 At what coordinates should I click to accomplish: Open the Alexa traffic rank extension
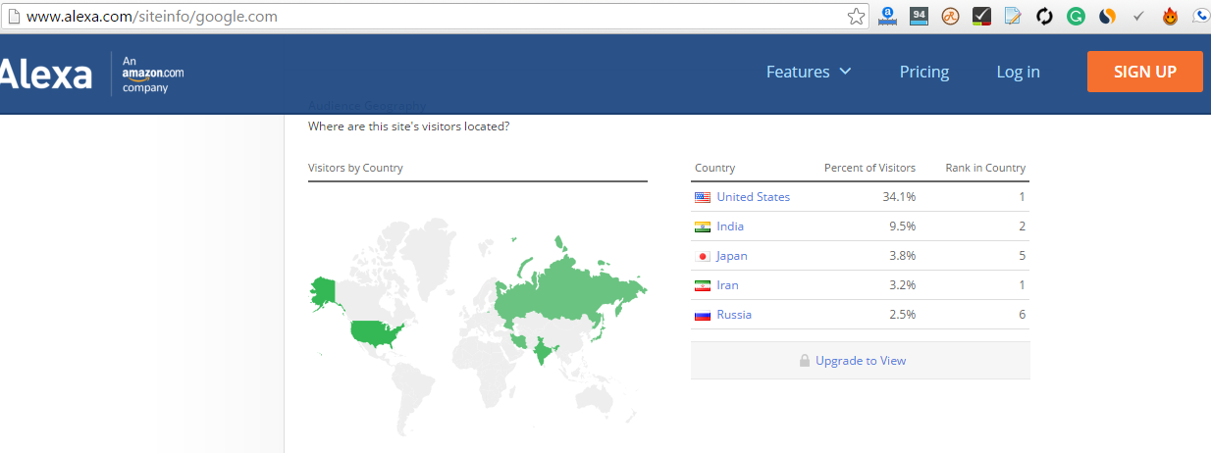(x=887, y=16)
